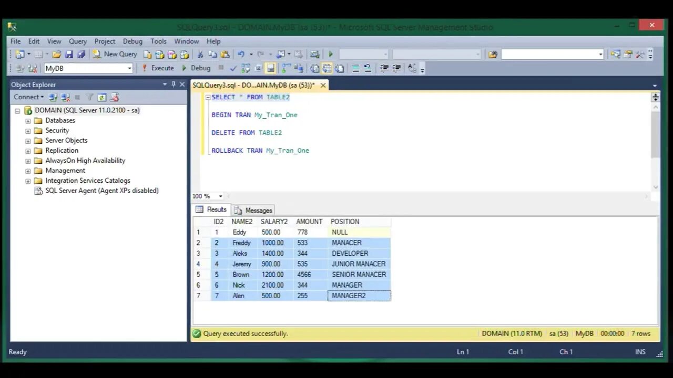The width and height of the screenshot is (673, 378).
Task: Toggle Include Actual Execution Plan icon
Action: (286, 68)
